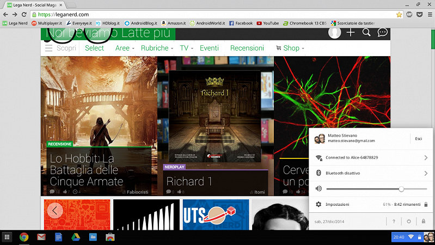The height and width of the screenshot is (245, 435).
Task: Open the Lega Nerd bookmark
Action: coord(15,23)
